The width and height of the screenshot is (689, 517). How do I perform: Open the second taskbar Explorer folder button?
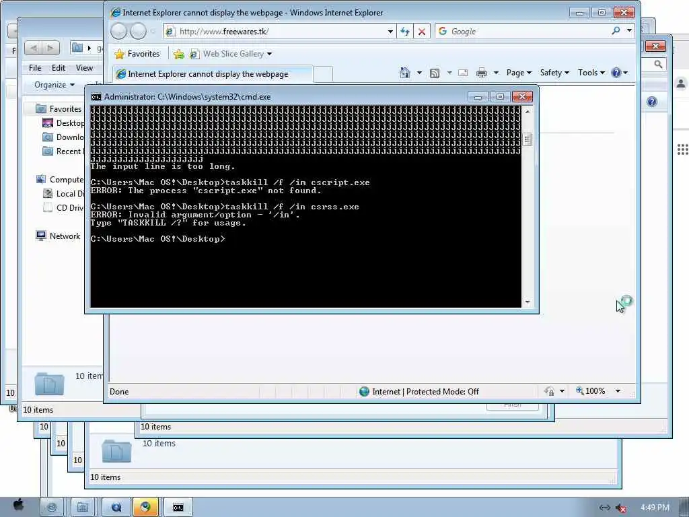tap(82, 508)
